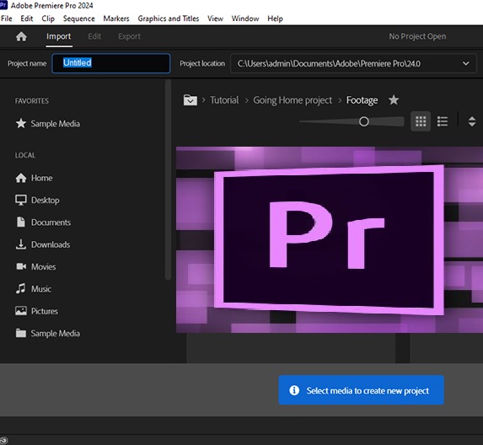Open the Music location in sidebar

point(34,289)
